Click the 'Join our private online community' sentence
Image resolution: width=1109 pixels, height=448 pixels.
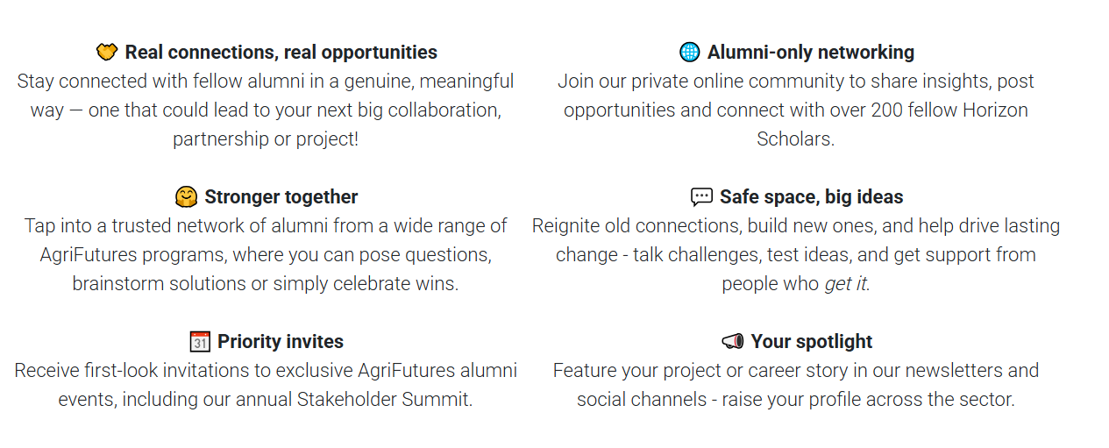(x=796, y=110)
